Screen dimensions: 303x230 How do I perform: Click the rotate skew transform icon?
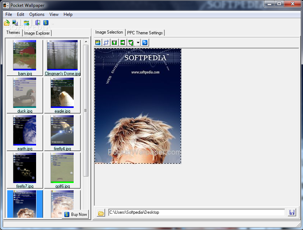coord(131,42)
